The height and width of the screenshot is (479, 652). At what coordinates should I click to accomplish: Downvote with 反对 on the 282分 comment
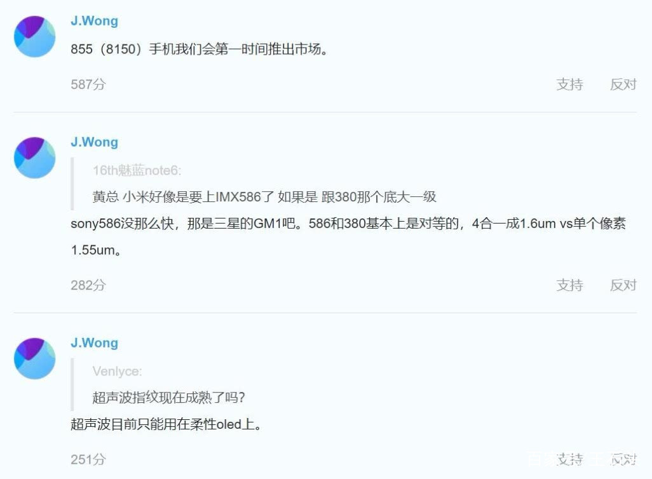(623, 285)
